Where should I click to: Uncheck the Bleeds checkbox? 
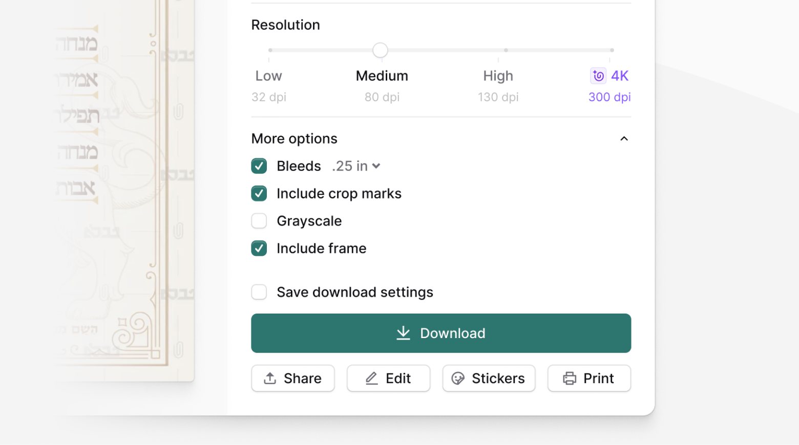(259, 166)
